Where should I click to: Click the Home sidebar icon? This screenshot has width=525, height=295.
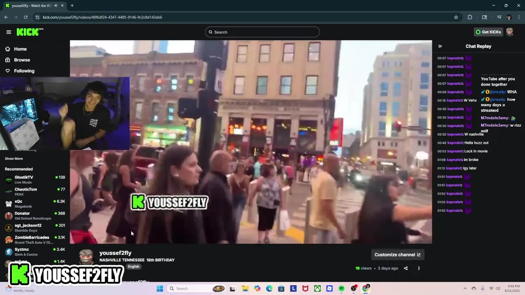click(8, 49)
